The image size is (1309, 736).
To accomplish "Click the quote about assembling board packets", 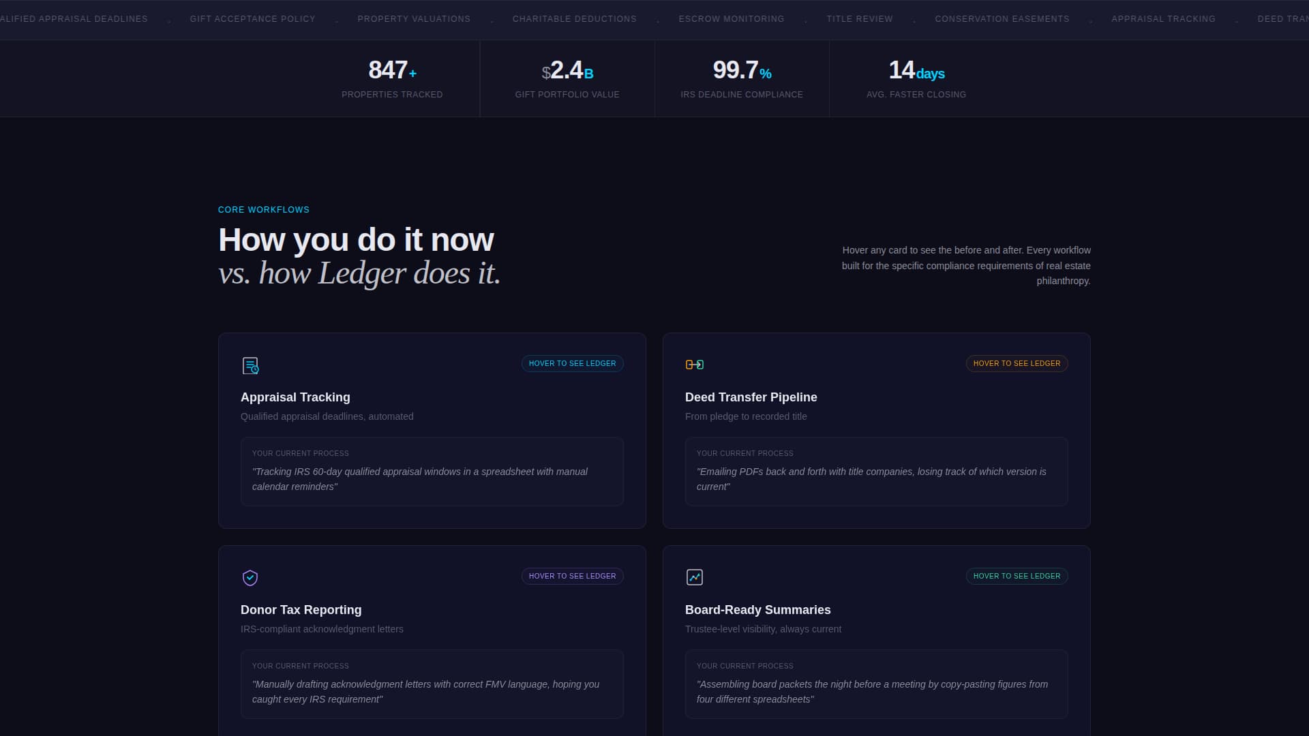I will (873, 692).
